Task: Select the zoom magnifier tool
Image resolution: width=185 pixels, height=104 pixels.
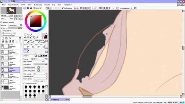Action: 28,38
